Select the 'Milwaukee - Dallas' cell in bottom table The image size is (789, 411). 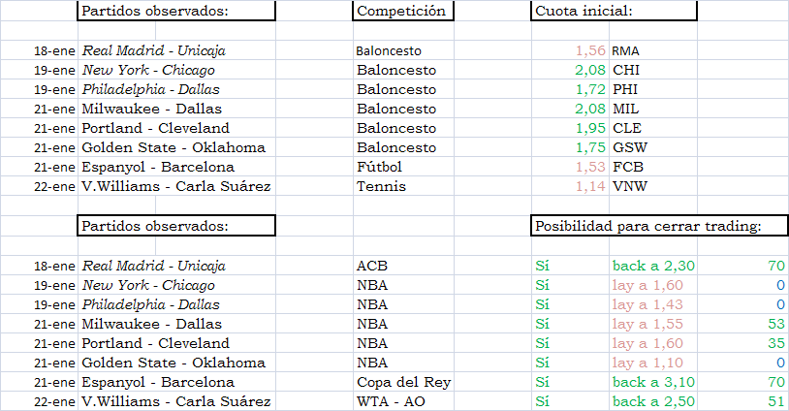pos(176,324)
